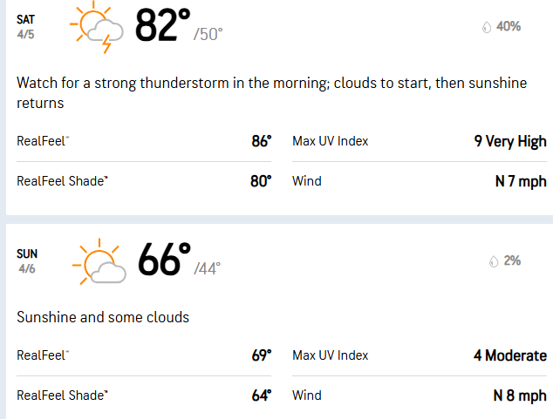The height and width of the screenshot is (419, 553).
Task: Click the '9 Very High' UV index
Action: click(510, 141)
